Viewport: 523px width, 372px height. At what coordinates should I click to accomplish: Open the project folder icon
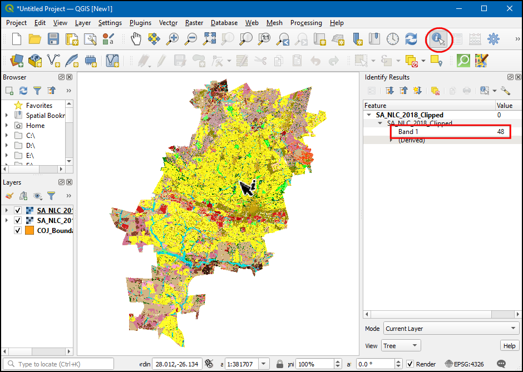(x=34, y=39)
